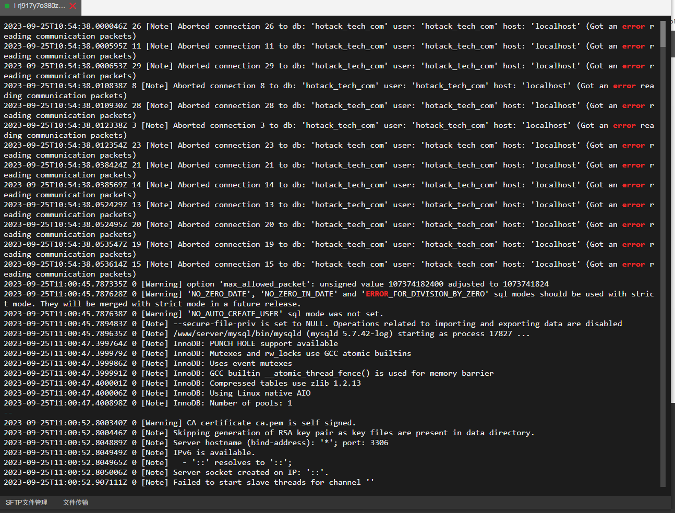Click 'Failed to start slave threads' line
The image size is (675, 513).
pos(189,482)
